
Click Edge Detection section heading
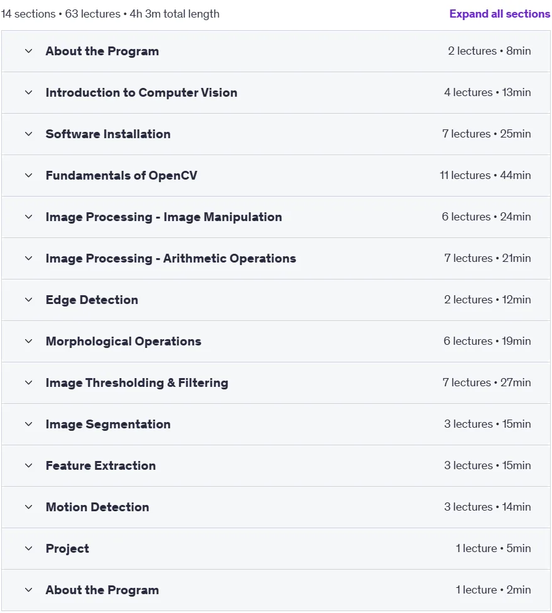92,300
